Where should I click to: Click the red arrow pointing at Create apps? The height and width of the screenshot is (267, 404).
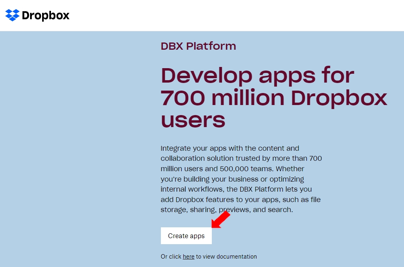click(x=221, y=220)
